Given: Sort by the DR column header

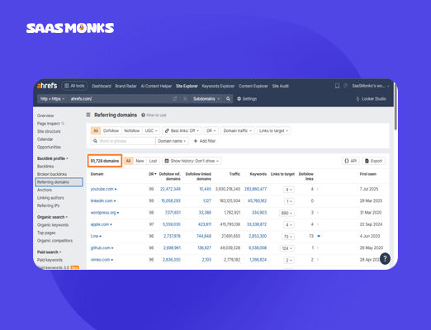Looking at the screenshot, I should point(153,174).
